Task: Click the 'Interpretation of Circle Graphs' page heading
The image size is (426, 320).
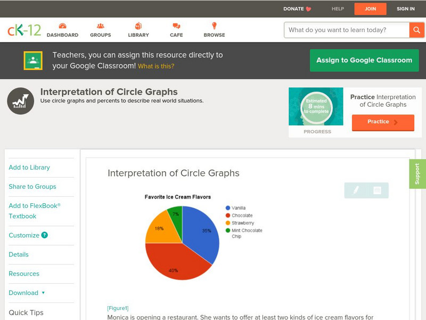Action: click(x=109, y=92)
